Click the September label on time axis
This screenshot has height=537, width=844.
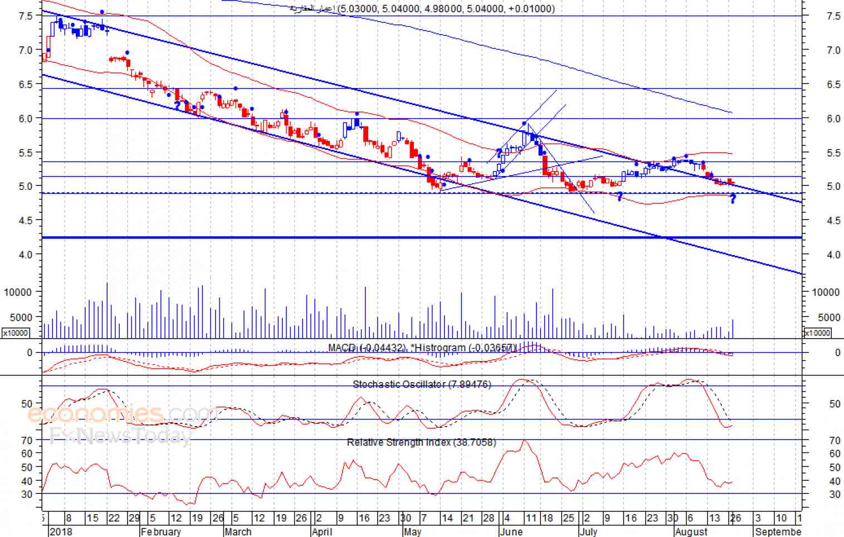[x=778, y=531]
